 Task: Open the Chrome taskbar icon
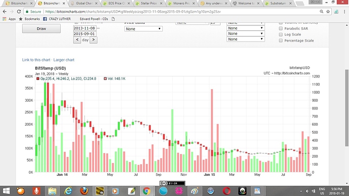tap(147, 191)
